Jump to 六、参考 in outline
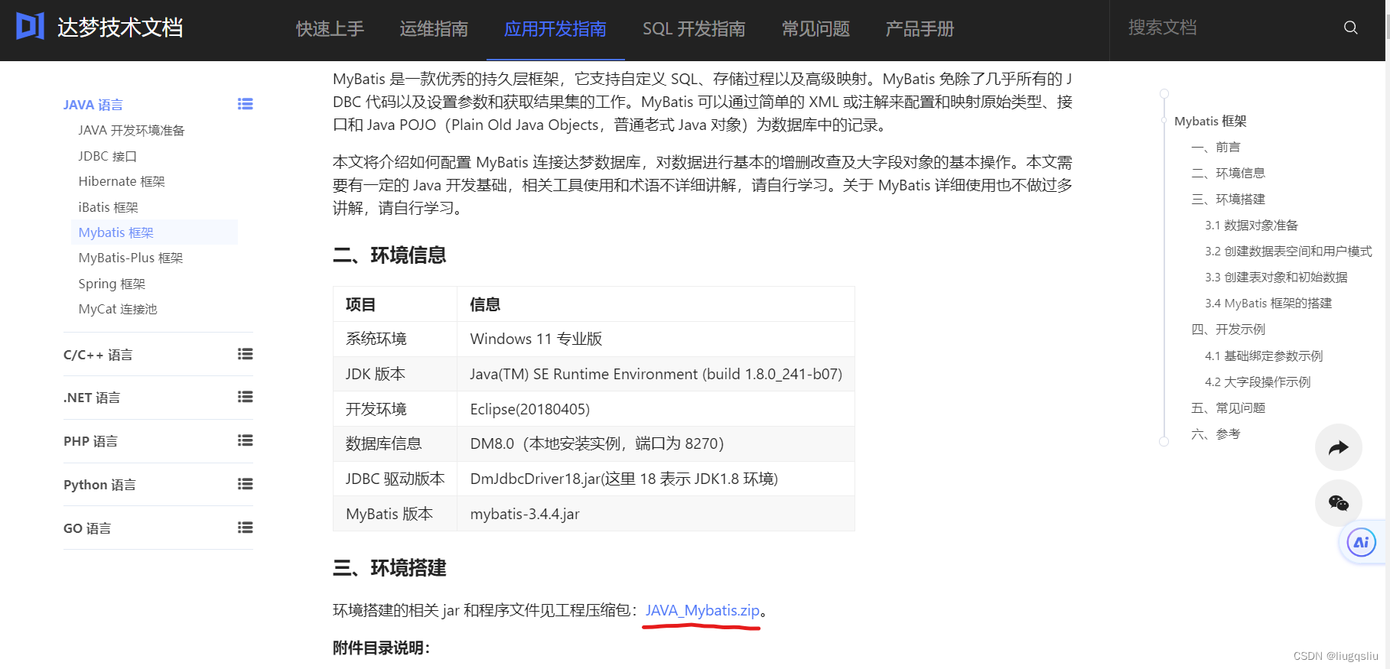 coord(1216,434)
